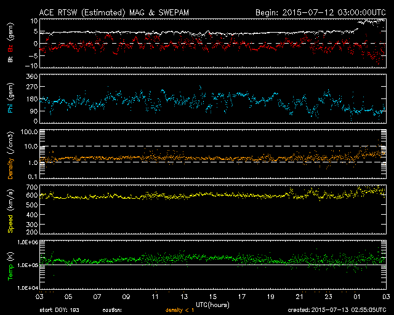Image resolution: width=394 pixels, height=315 pixels.
Task: Select the 09 hour tick label
Action: (x=127, y=297)
